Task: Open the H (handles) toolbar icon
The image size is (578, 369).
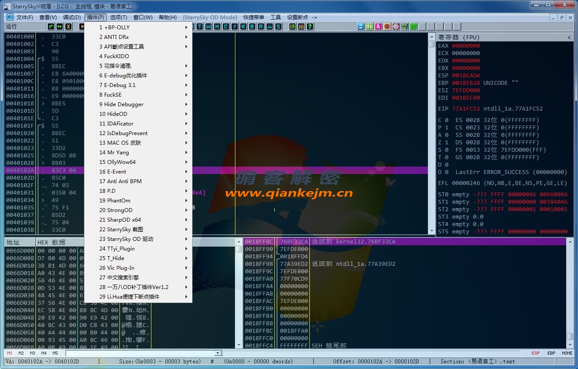Action: (x=217, y=27)
